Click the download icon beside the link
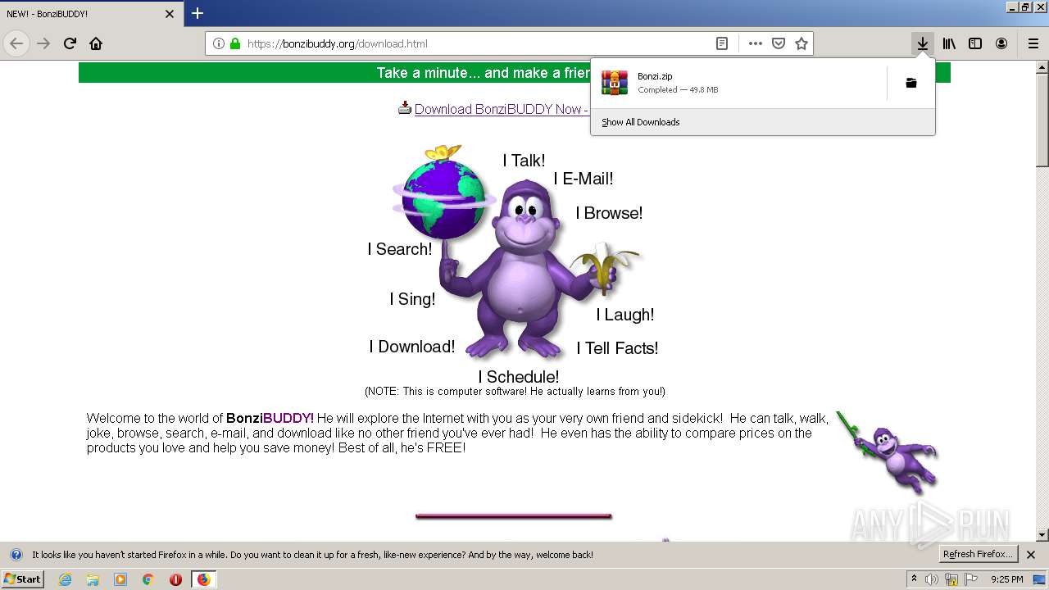The image size is (1049, 590). [x=405, y=108]
